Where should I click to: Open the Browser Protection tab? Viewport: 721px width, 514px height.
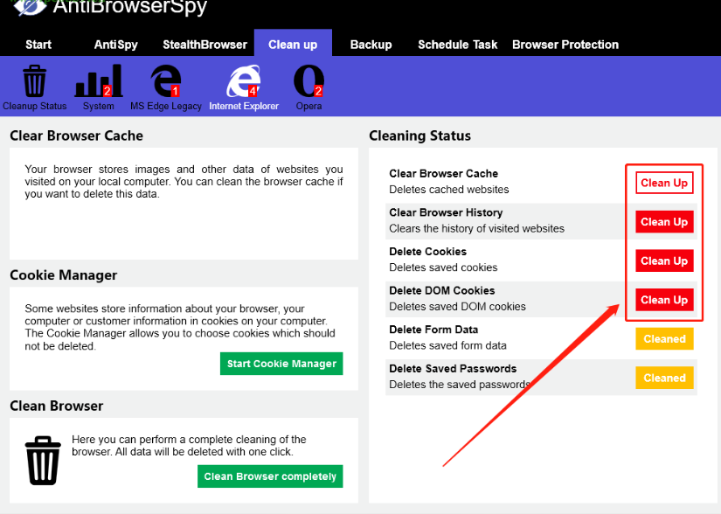[x=565, y=45]
